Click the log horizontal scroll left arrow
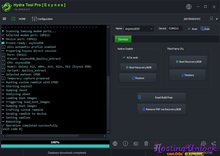Screen dimensions: 220x156 [x=3, y=136]
